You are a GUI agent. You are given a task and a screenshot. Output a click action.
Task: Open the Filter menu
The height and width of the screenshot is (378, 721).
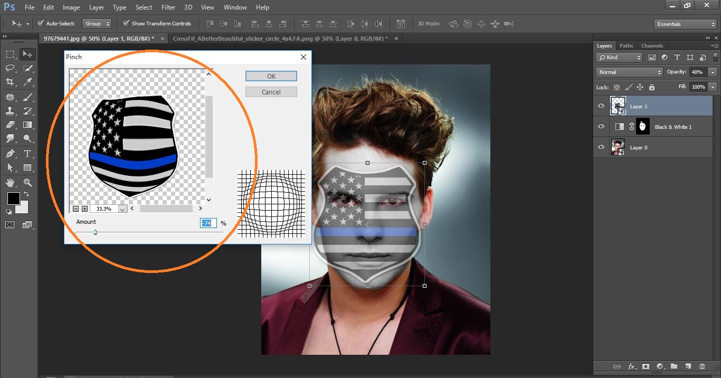click(x=168, y=7)
